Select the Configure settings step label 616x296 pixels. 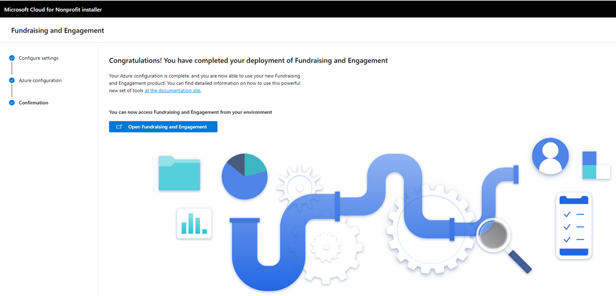click(x=38, y=58)
